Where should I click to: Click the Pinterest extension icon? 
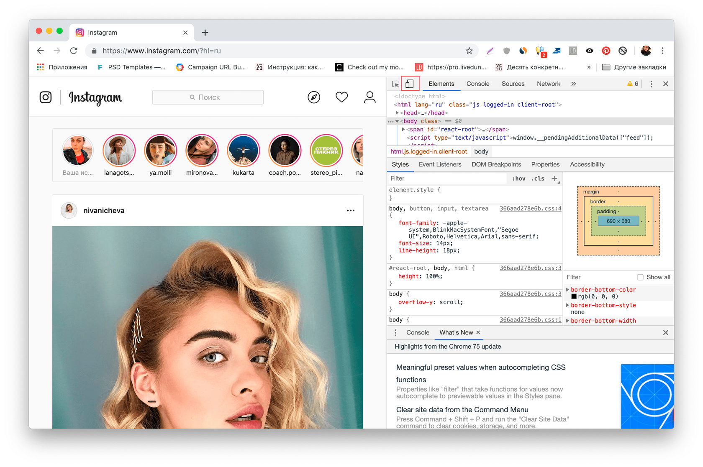(x=606, y=51)
